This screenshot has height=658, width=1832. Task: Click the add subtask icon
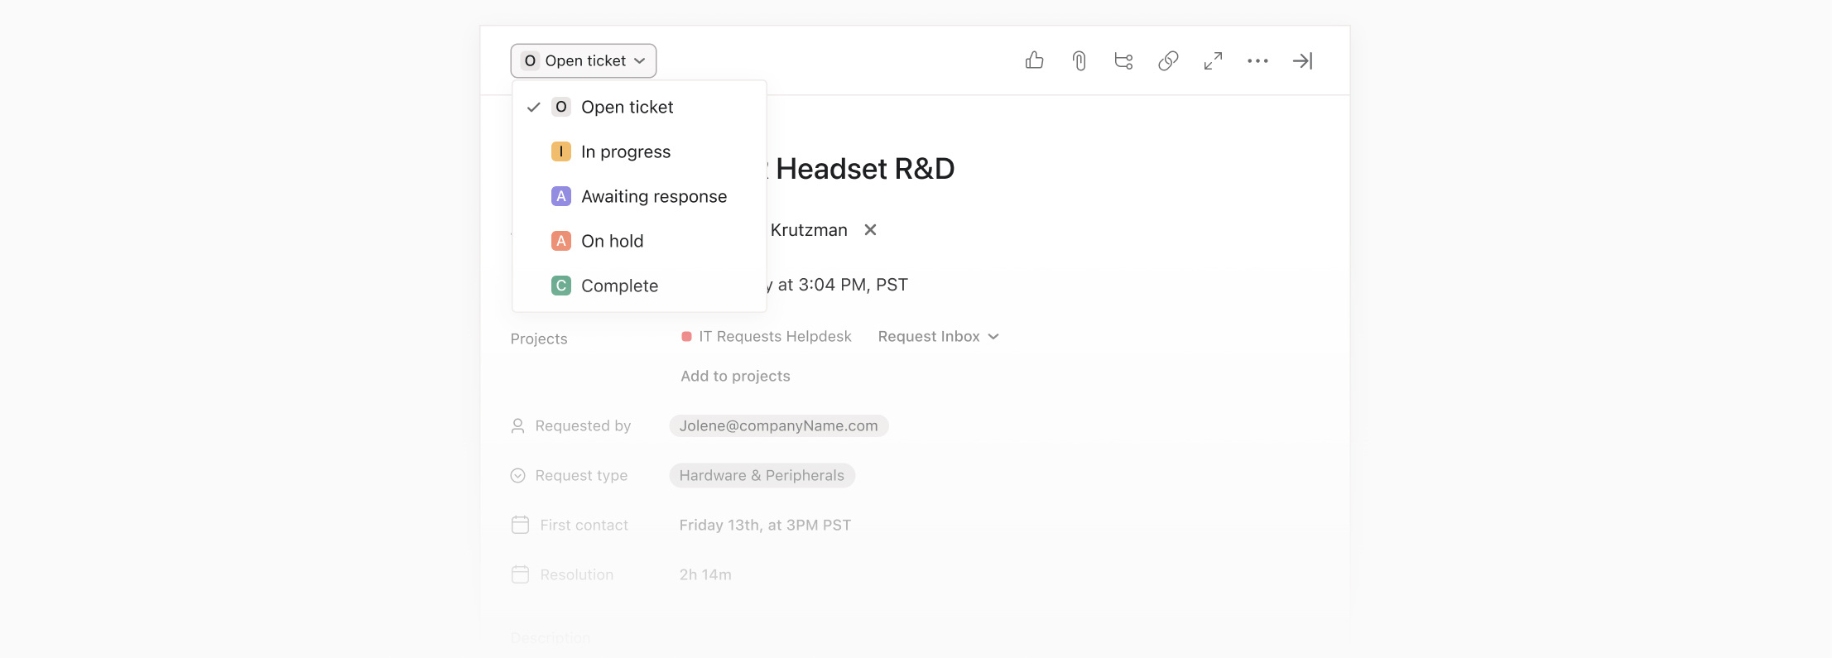[1123, 60]
